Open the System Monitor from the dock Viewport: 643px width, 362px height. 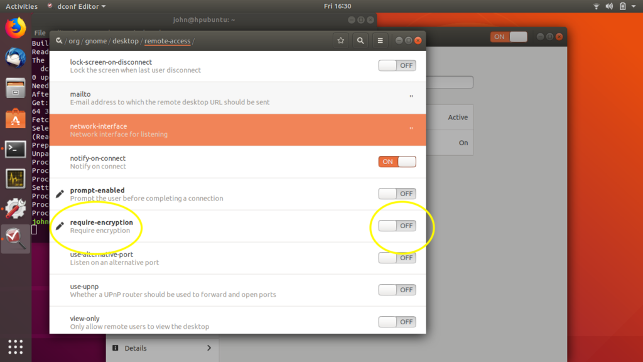(x=15, y=178)
